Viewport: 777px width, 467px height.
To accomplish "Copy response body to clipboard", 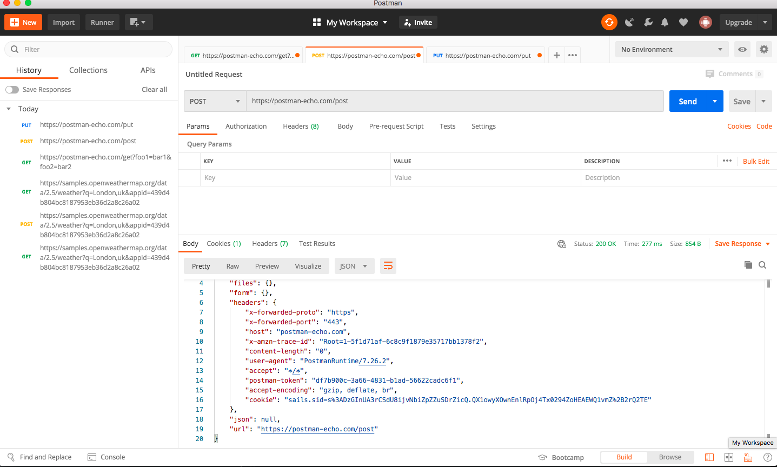I will point(748,265).
